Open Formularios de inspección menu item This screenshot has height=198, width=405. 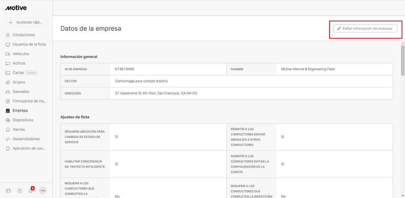pos(29,101)
